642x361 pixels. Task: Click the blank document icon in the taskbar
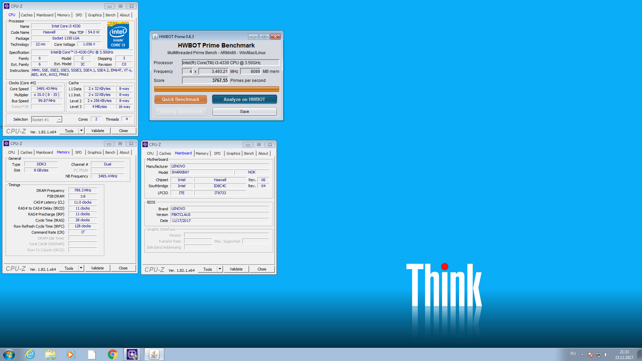click(x=92, y=354)
